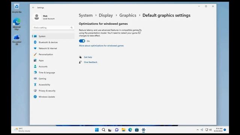Open the Gaming controller icon
The image size is (240, 135).
coord(35,78)
